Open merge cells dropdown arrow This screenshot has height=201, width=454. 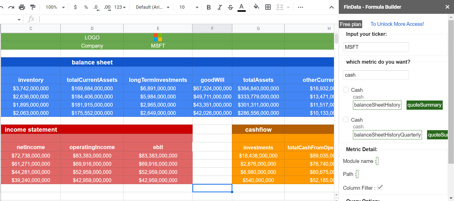pyautogui.click(x=288, y=7)
